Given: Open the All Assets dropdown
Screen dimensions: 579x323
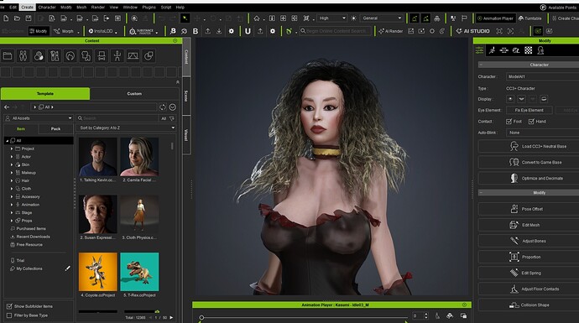Looking at the screenshot, I should pos(39,118).
